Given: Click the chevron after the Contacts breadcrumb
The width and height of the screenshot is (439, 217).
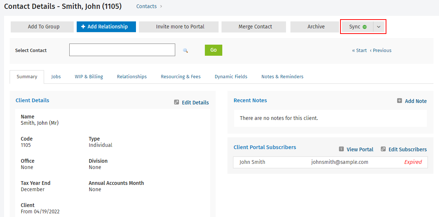Looking at the screenshot, I should tap(160, 6).
